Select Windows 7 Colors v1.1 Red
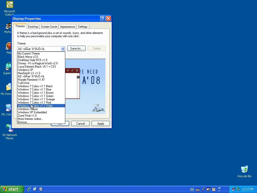 pyautogui.click(x=41, y=103)
